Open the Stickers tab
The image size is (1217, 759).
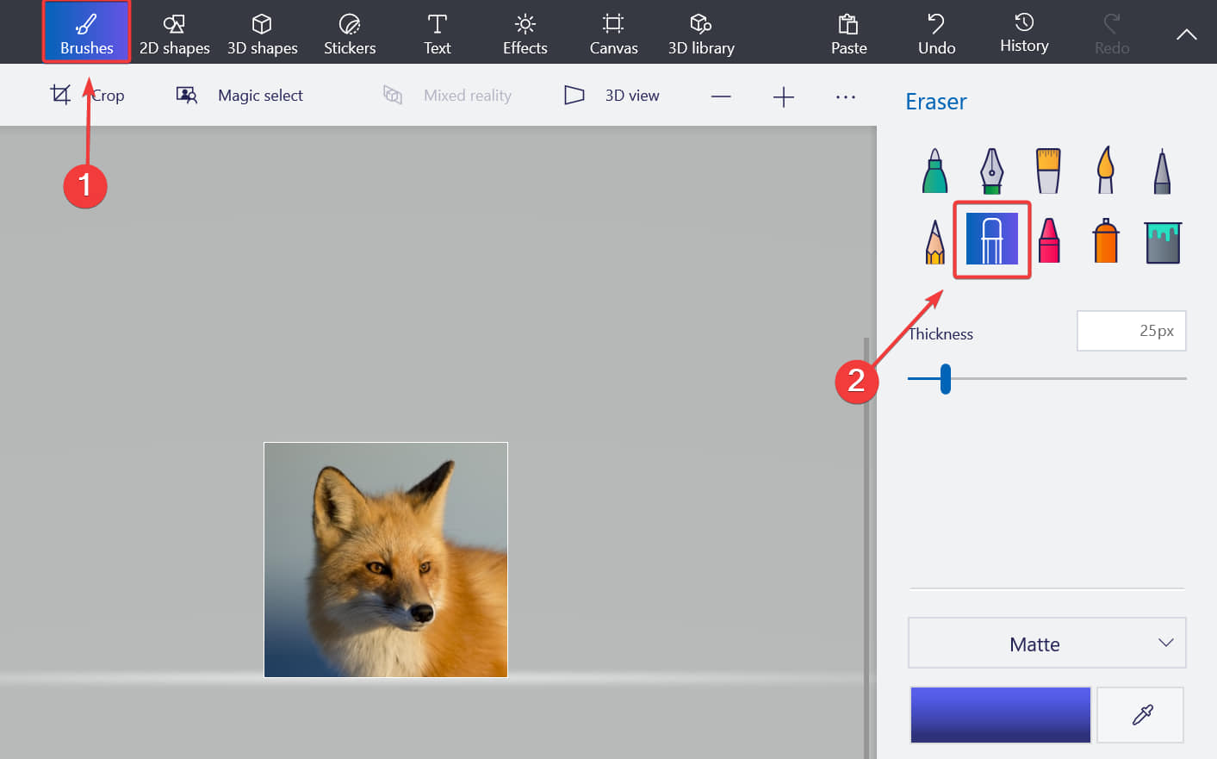tap(350, 34)
